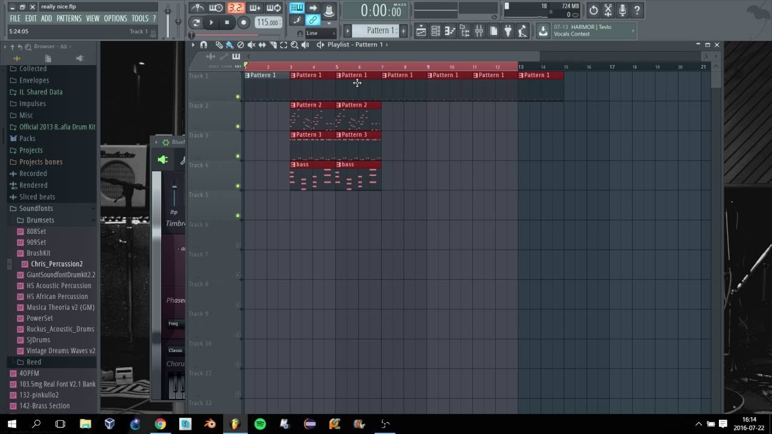Open the mixer faders icon
Viewport: 772px width, 434px height.
click(479, 31)
